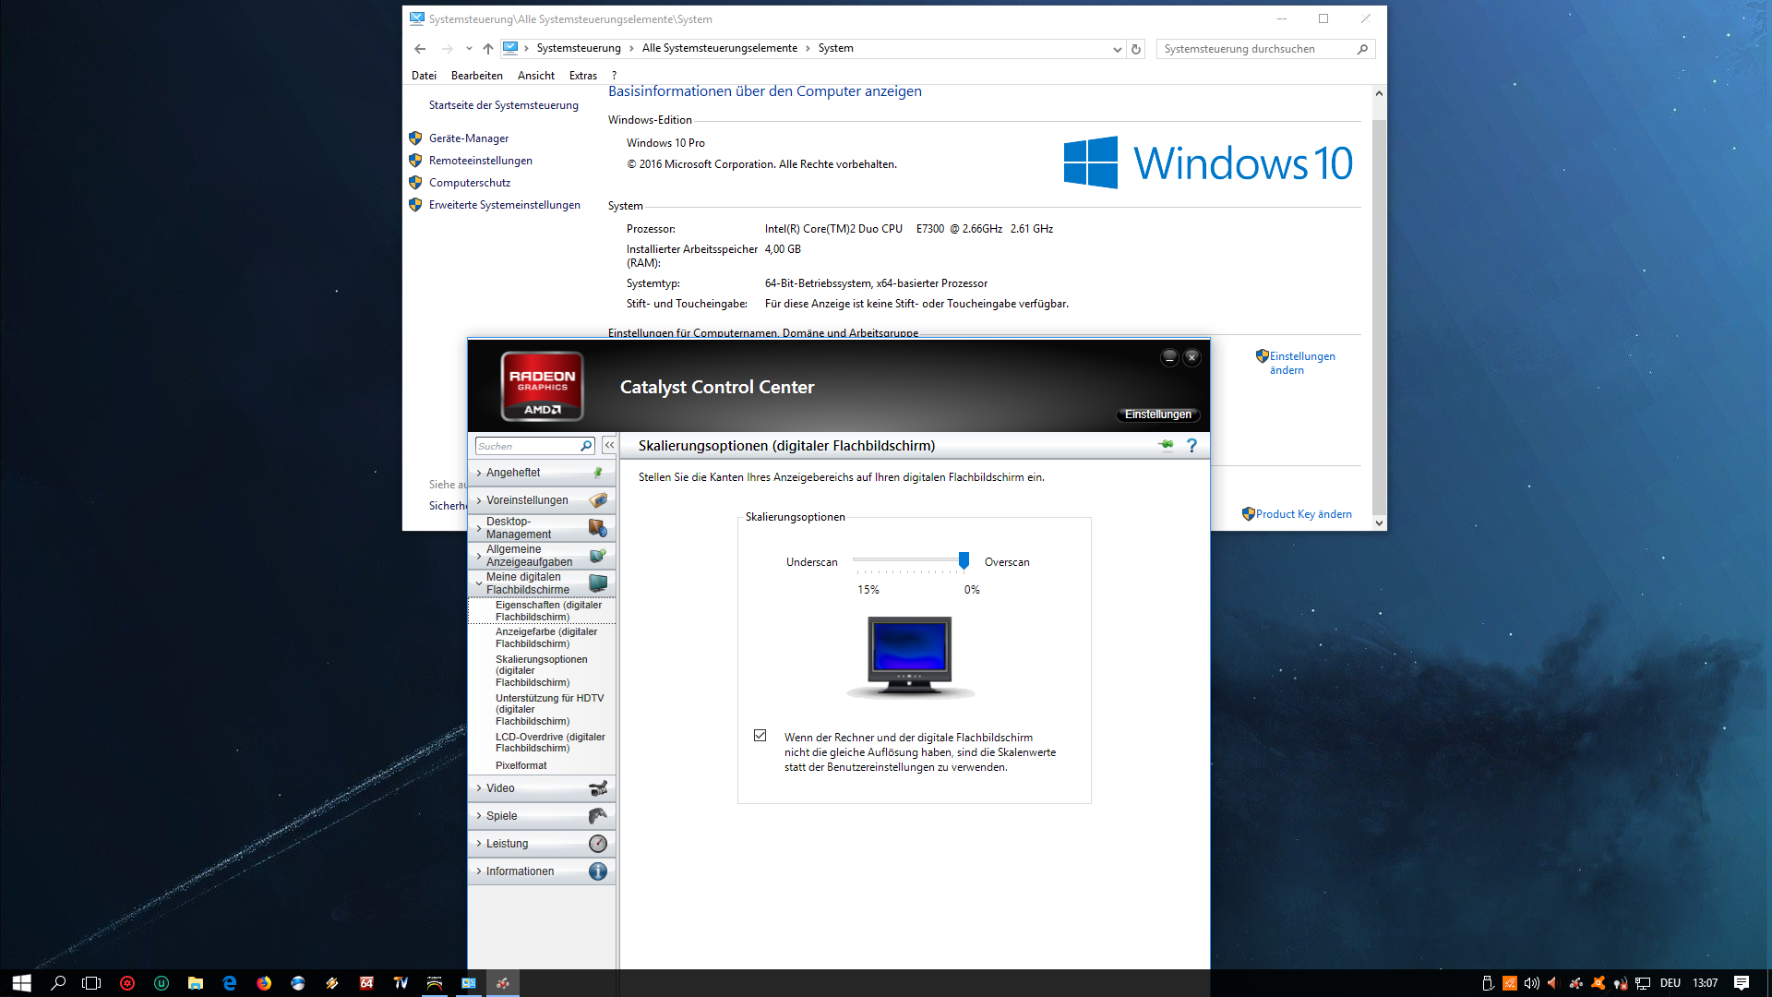Screen dimensions: 1772x997
Task: Expand Allgemeine Anzeigeaufgaben section
Action: pyautogui.click(x=479, y=556)
